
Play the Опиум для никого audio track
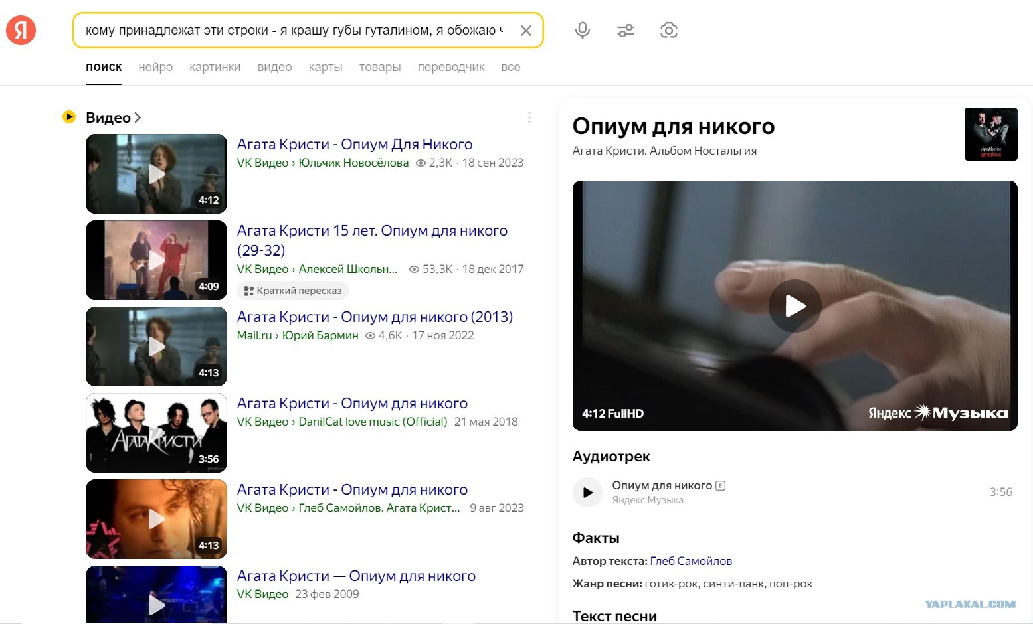pos(587,492)
